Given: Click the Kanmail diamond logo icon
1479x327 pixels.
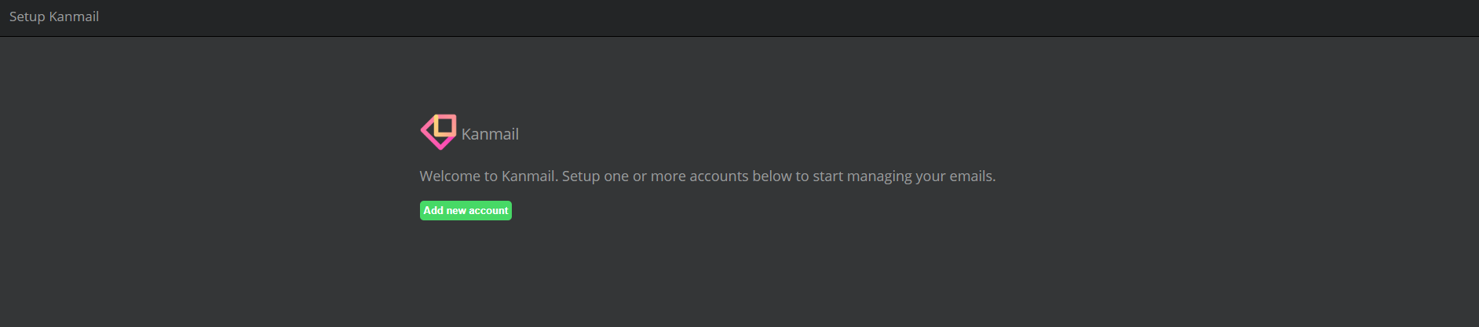Looking at the screenshot, I should tap(439, 132).
